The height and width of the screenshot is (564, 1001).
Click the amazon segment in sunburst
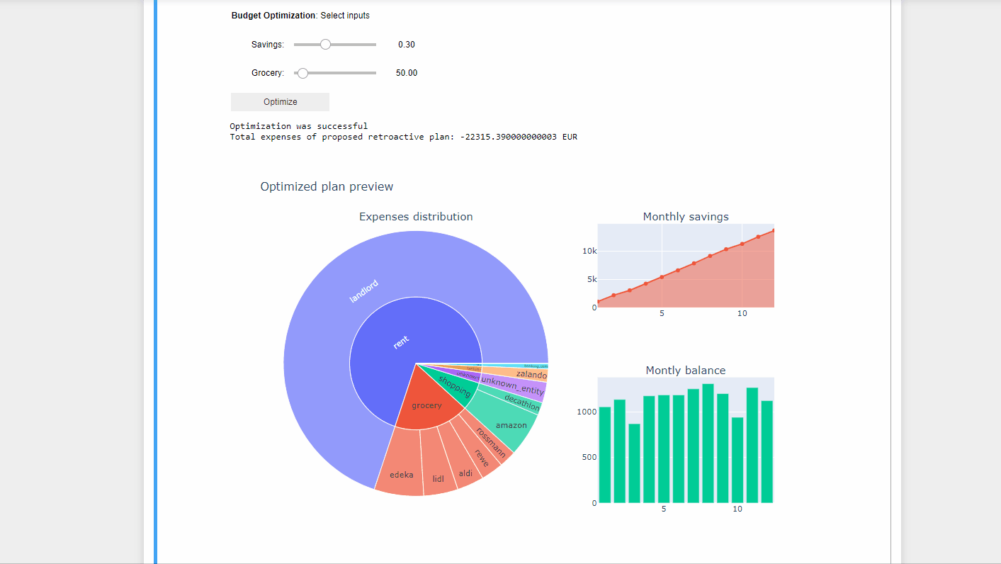pyautogui.click(x=511, y=425)
